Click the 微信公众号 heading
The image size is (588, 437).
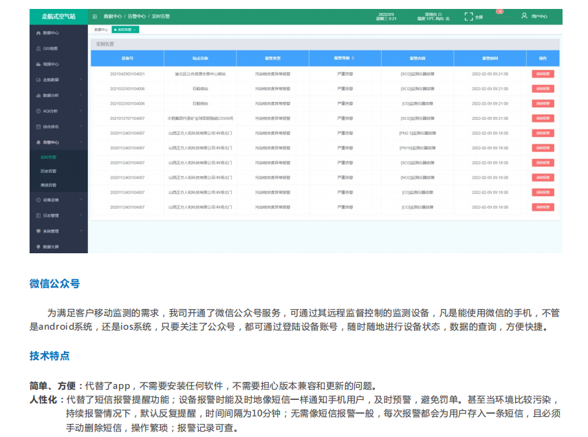pyautogui.click(x=55, y=284)
